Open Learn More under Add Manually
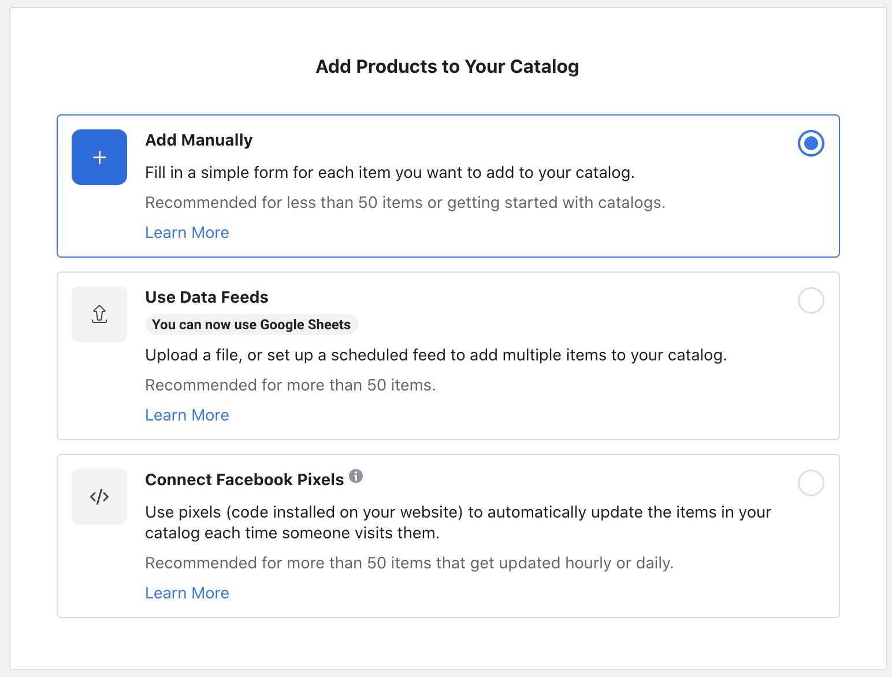892x677 pixels. click(187, 232)
